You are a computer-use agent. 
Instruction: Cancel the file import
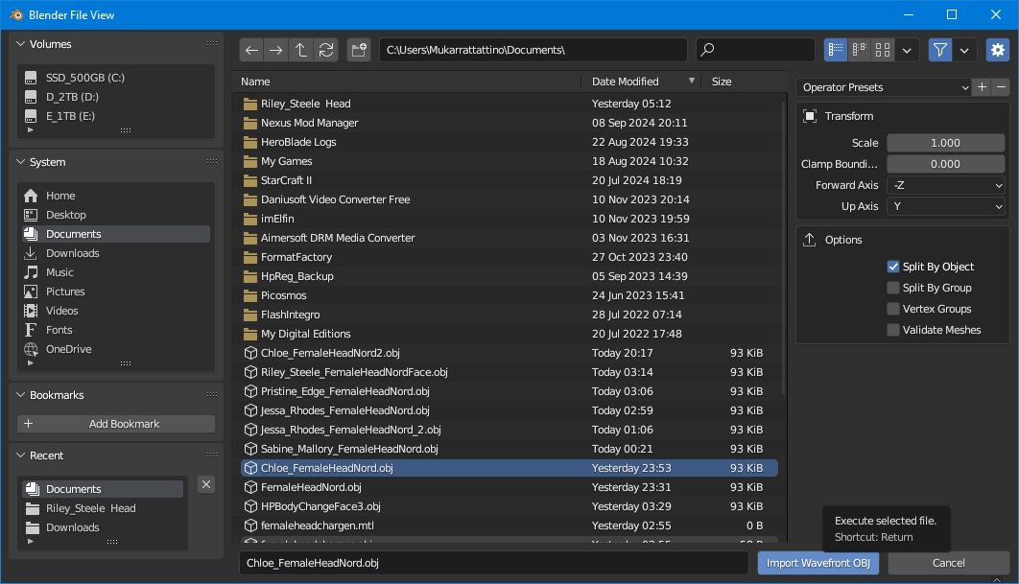[x=948, y=563]
